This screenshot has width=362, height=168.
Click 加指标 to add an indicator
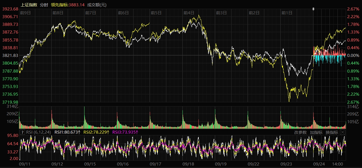tap(316, 132)
